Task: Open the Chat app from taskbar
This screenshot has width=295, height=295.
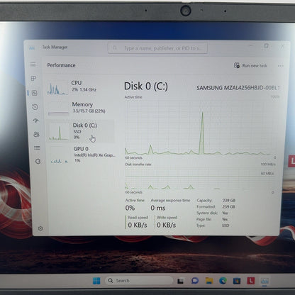Action: point(195,281)
